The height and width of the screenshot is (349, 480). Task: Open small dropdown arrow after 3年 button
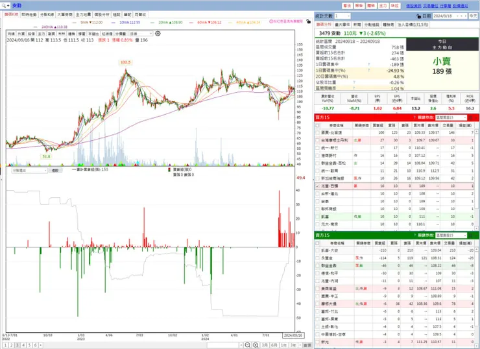point(300,345)
